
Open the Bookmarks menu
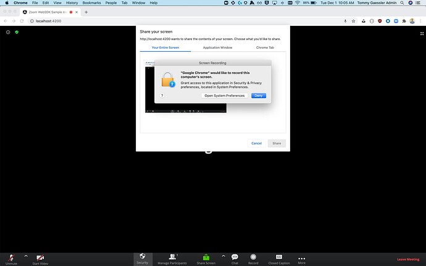click(x=91, y=2)
